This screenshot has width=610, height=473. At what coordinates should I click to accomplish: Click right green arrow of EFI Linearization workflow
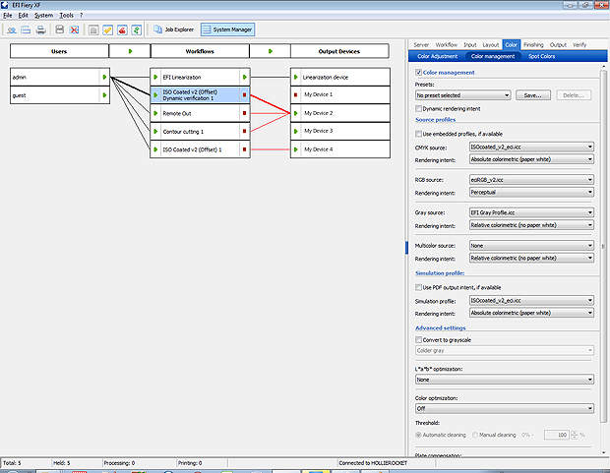tap(244, 77)
